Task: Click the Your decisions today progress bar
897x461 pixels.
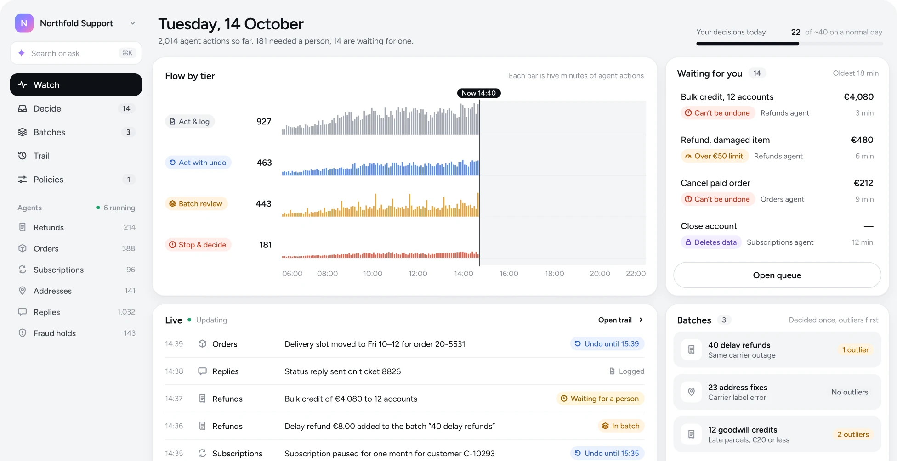Action: point(789,44)
